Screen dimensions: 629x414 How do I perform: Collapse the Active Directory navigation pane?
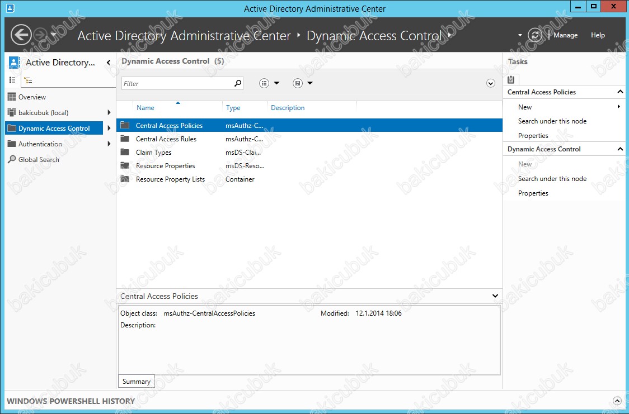point(109,63)
